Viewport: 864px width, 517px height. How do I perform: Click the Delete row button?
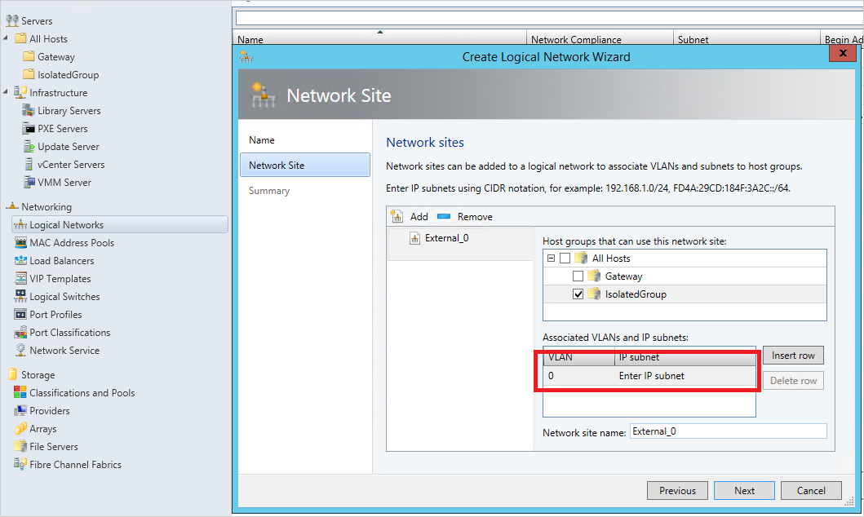click(793, 381)
